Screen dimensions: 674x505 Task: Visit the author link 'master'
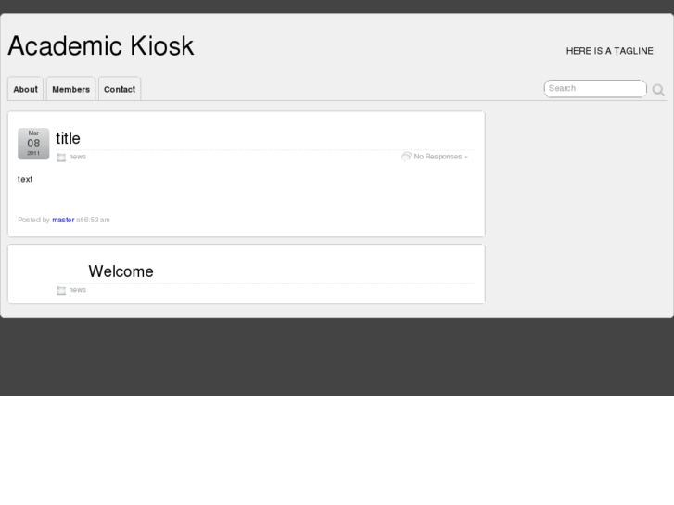[63, 220]
